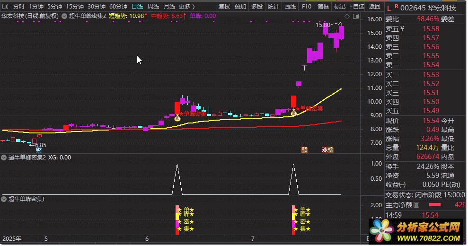Click the 委比 58.46% value
468x246 pixels.
click(428, 19)
